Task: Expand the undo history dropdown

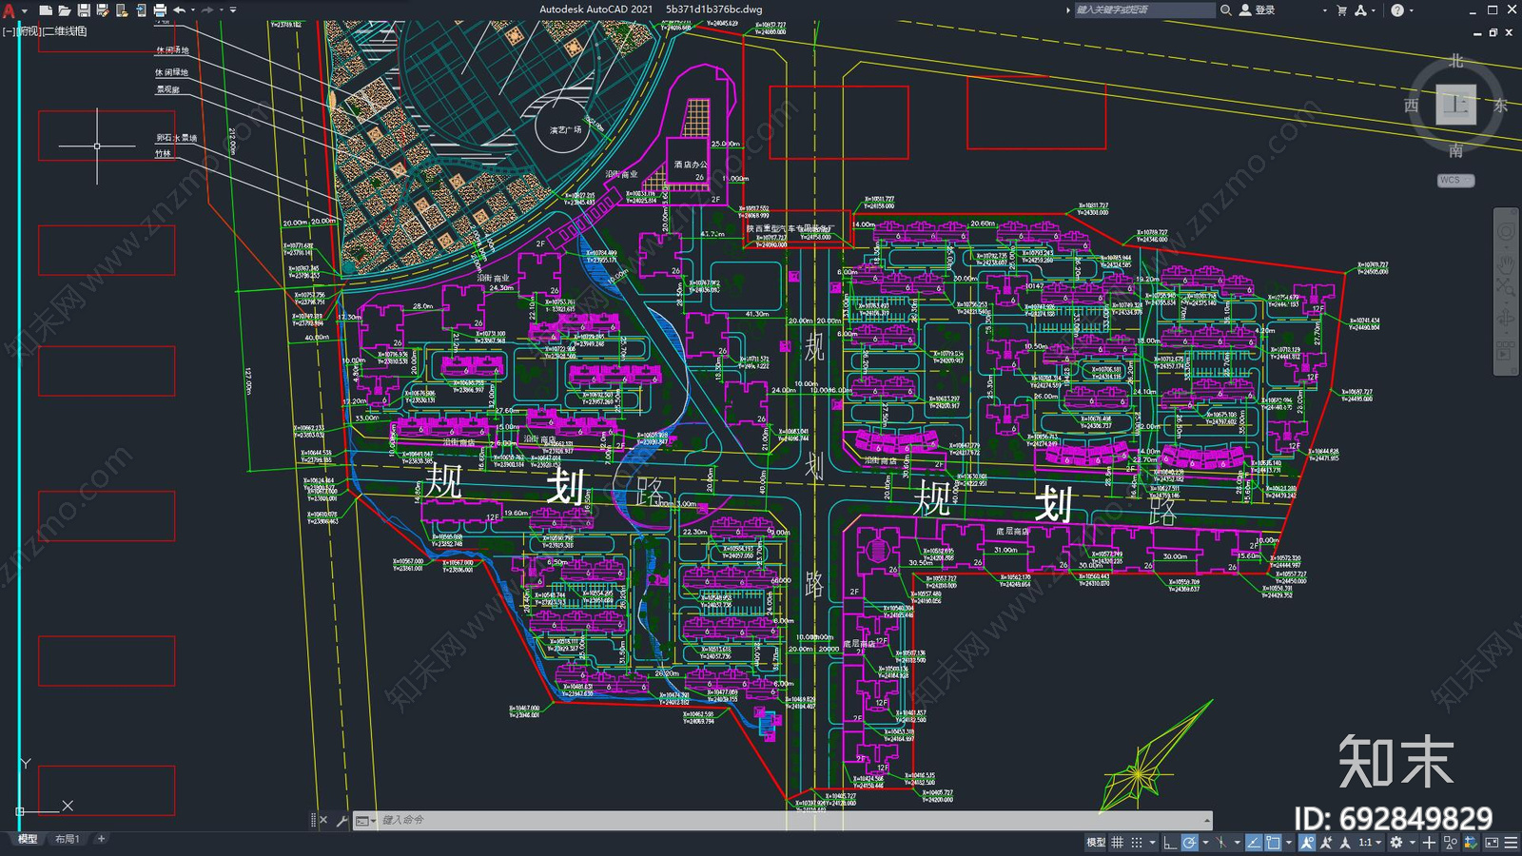Action: pos(193,10)
